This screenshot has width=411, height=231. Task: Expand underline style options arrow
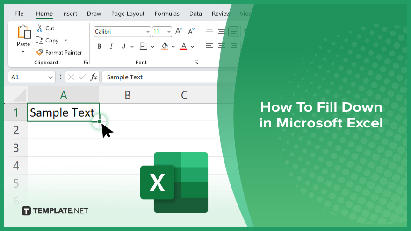coord(132,47)
